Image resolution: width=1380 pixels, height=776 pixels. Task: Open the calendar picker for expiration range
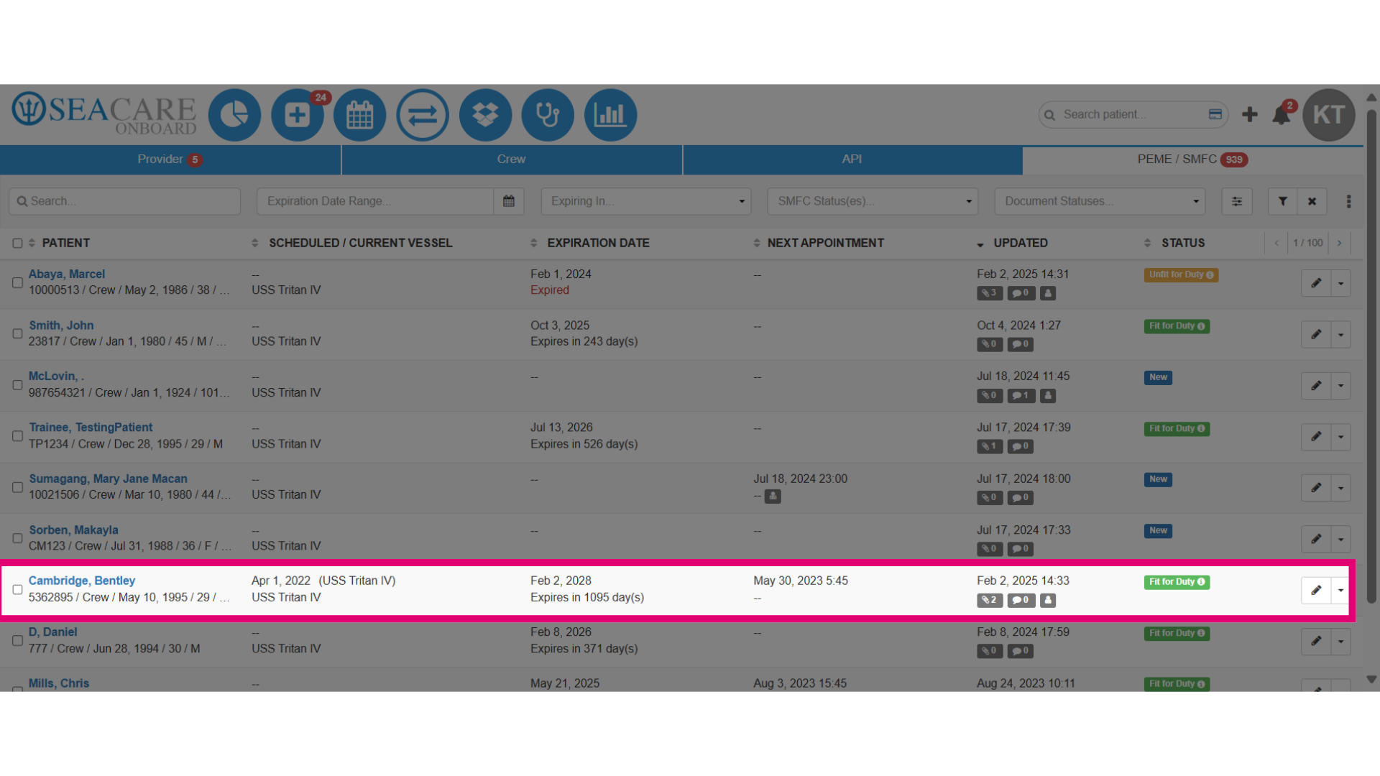pos(509,201)
